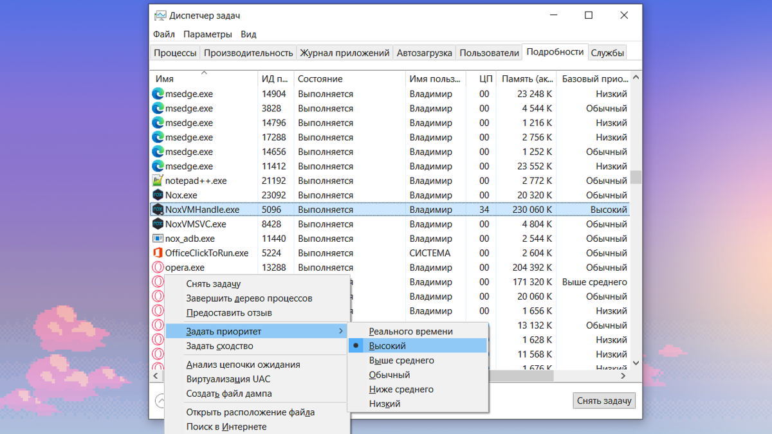Sort by the Базовый приоритет column header

point(593,79)
